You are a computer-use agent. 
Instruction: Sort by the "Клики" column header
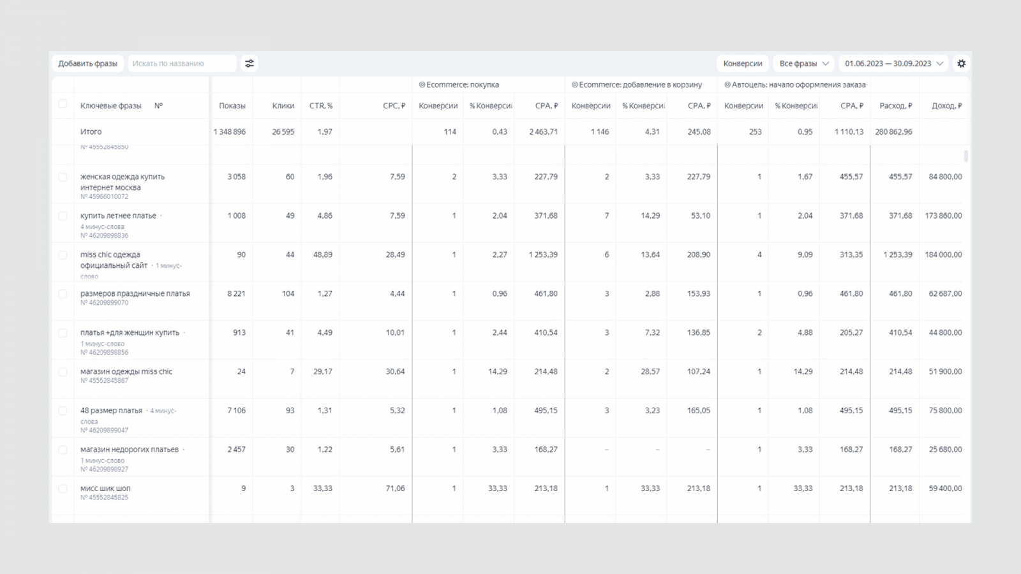(x=283, y=106)
